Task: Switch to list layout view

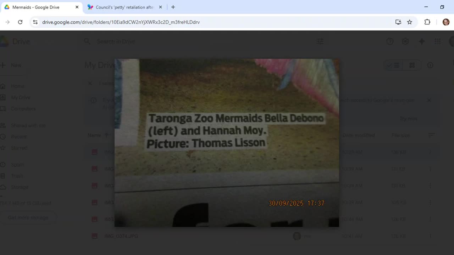Action: pos(393,65)
